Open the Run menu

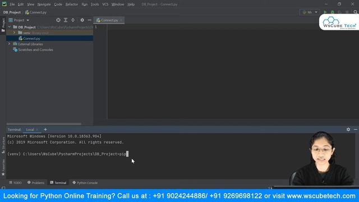pos(85,4)
